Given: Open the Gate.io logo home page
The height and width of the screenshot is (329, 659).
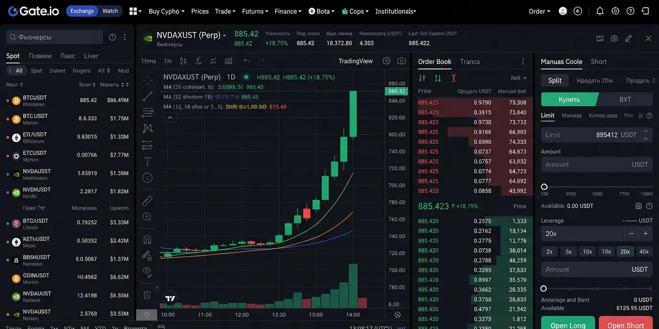Looking at the screenshot, I should coord(34,11).
